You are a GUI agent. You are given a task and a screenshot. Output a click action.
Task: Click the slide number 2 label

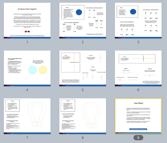(83, 42)
